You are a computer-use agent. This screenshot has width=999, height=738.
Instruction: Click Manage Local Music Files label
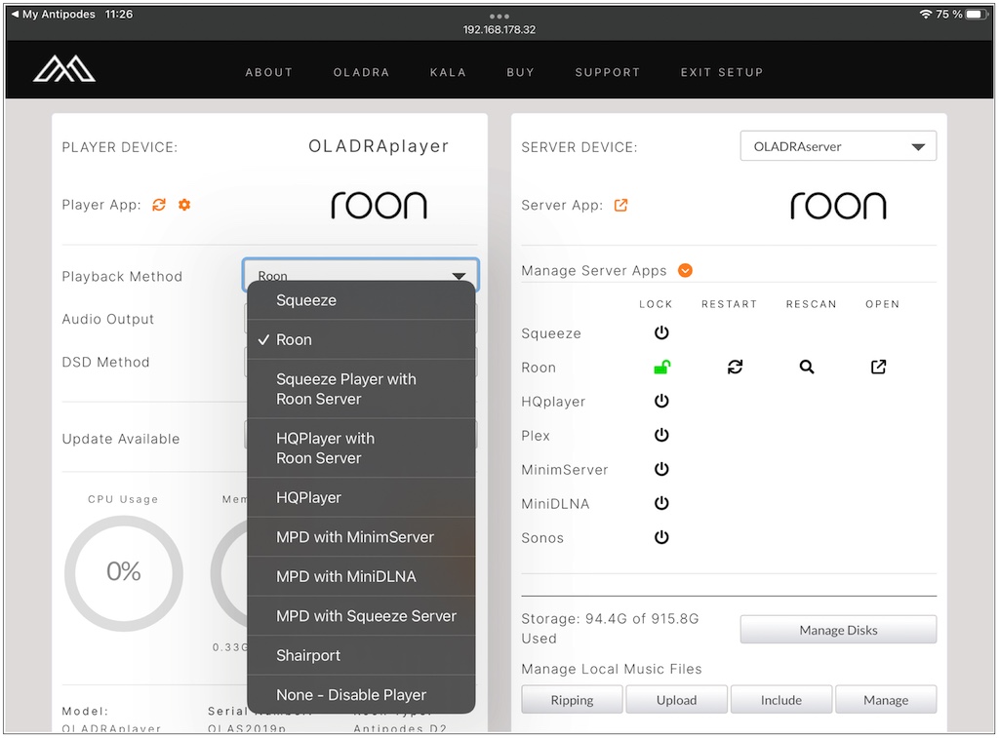[612, 669]
